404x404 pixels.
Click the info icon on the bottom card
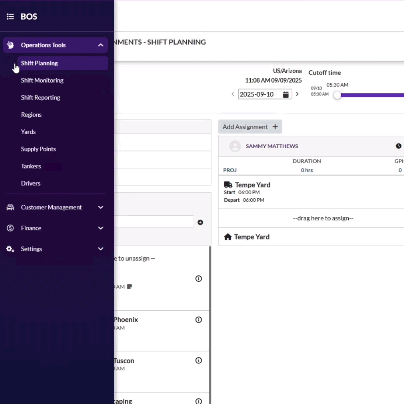click(199, 401)
